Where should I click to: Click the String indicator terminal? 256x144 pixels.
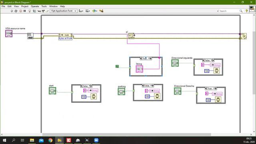click(x=140, y=69)
